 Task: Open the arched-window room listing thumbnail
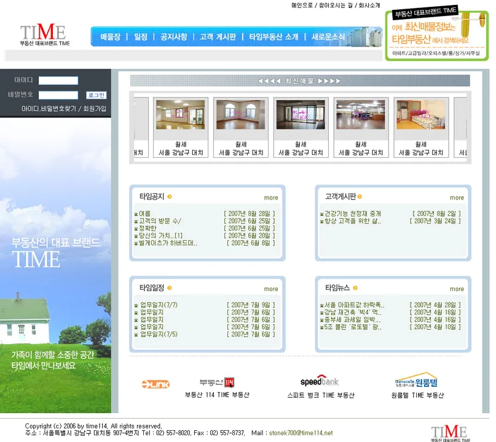(241, 115)
